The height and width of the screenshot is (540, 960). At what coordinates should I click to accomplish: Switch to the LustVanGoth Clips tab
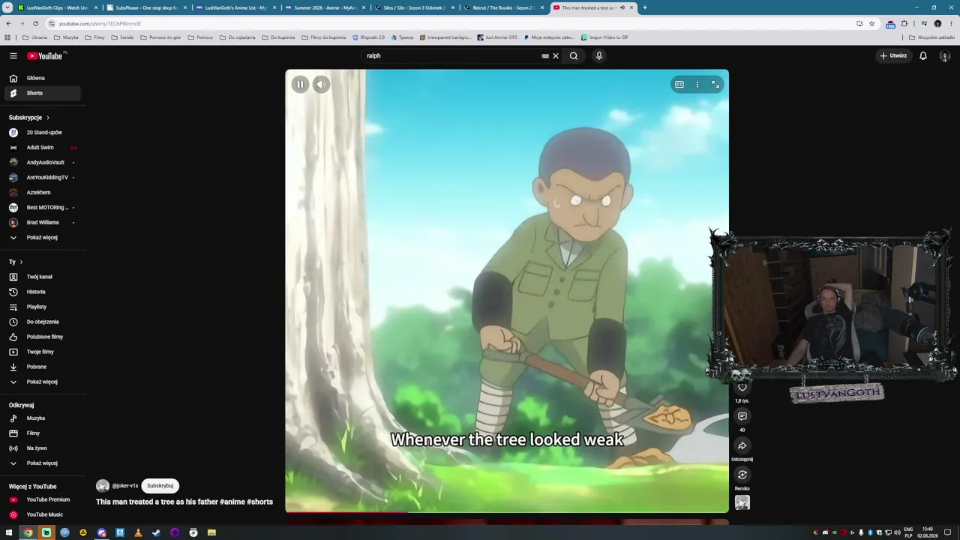57,7
